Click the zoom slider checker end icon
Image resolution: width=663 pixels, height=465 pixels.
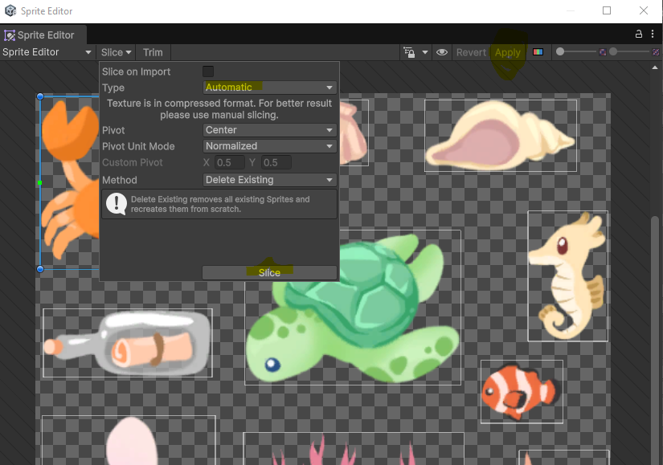603,52
